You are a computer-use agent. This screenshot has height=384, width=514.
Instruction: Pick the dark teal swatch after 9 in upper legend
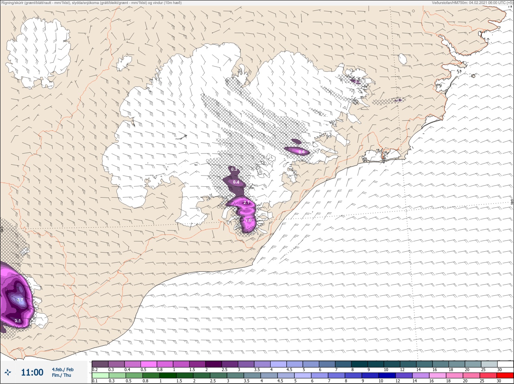click(376, 364)
